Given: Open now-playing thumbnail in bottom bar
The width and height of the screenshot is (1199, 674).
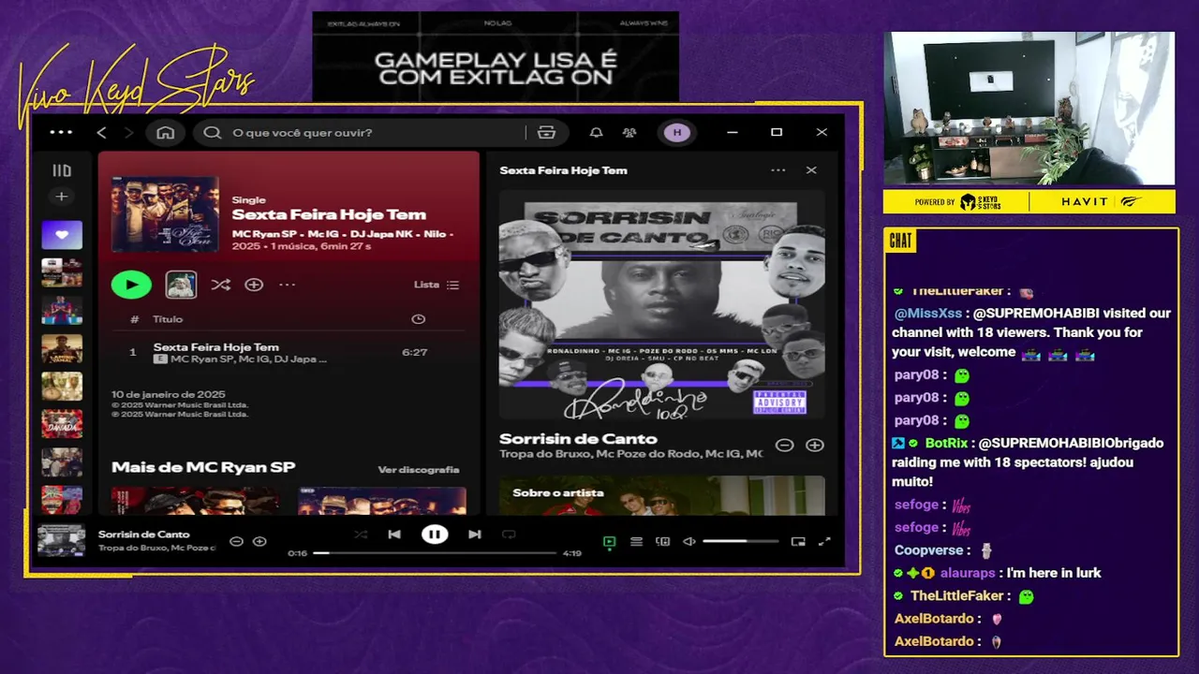Looking at the screenshot, I should [x=61, y=540].
